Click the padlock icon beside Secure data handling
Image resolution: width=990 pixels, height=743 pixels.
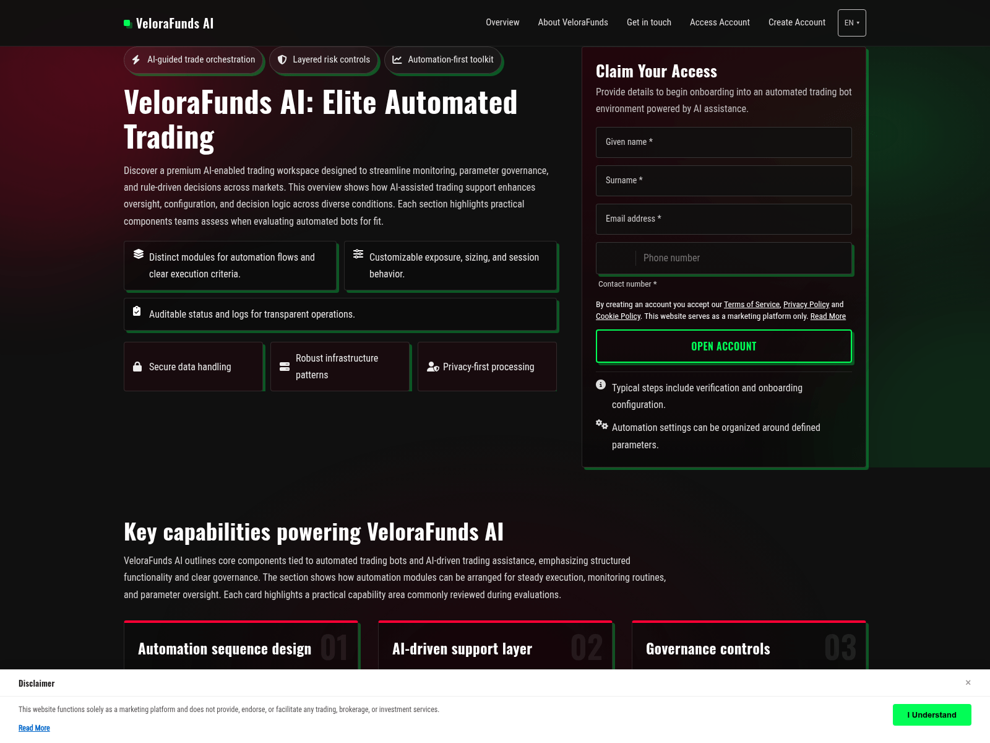pos(137,367)
